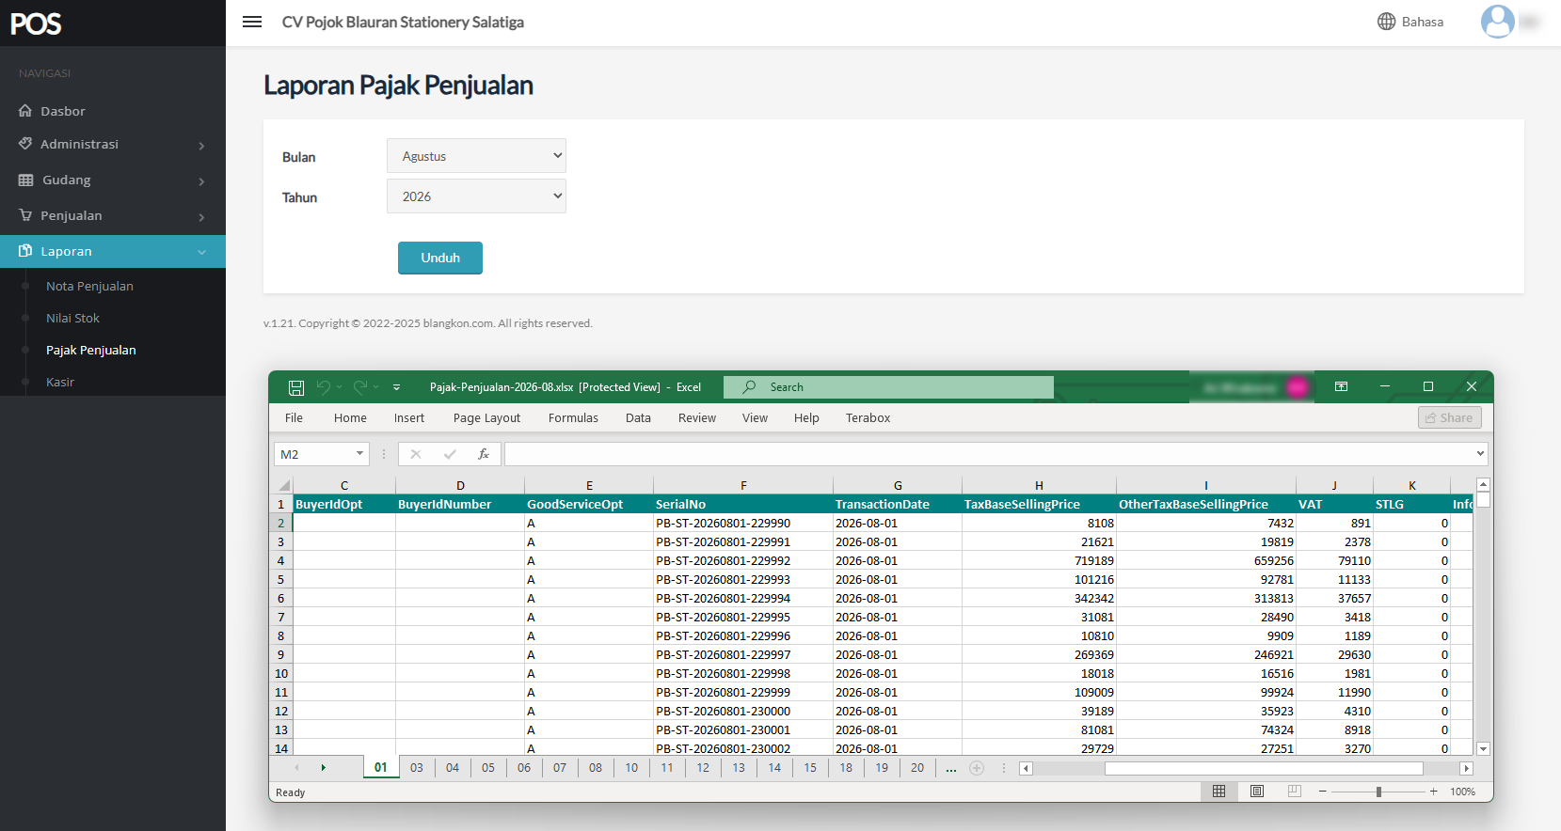
Task: Open the Data ribbon tab
Action: (x=638, y=418)
